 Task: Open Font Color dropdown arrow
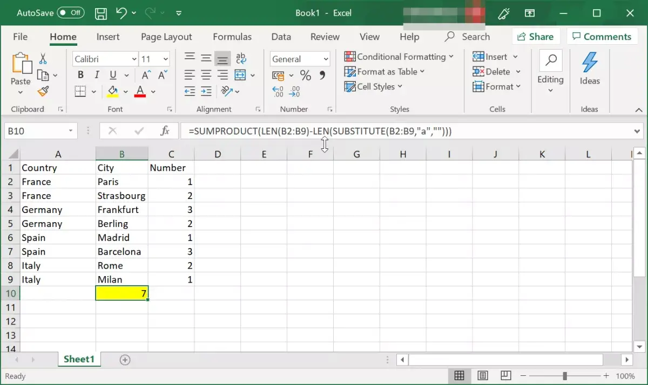[153, 92]
